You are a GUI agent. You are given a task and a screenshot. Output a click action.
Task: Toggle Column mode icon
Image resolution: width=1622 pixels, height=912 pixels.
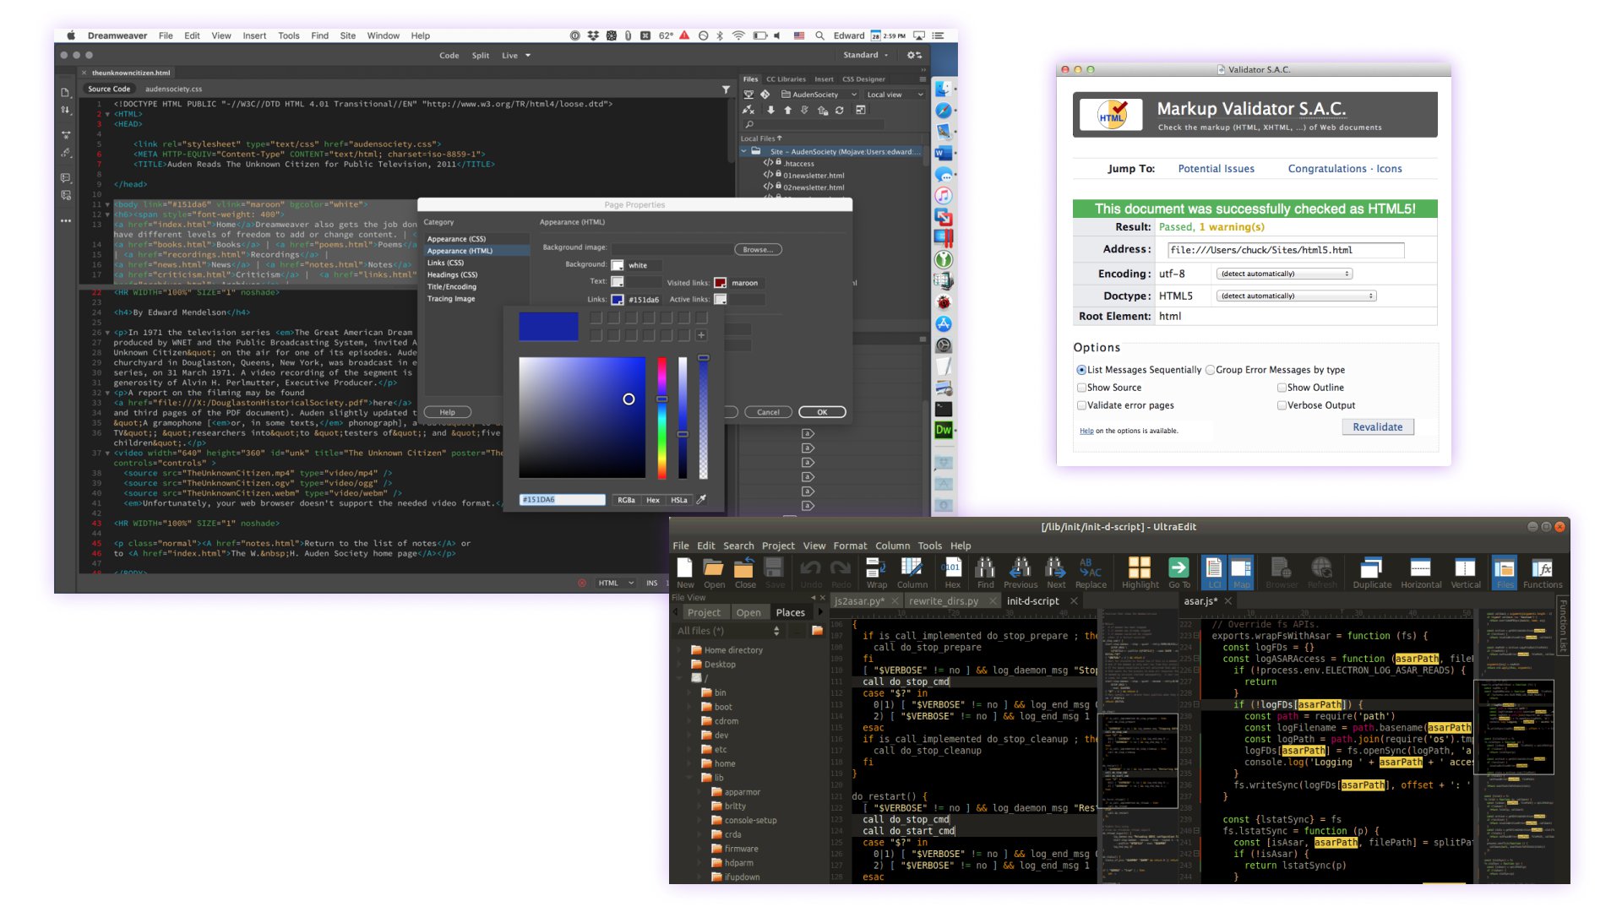coord(912,569)
